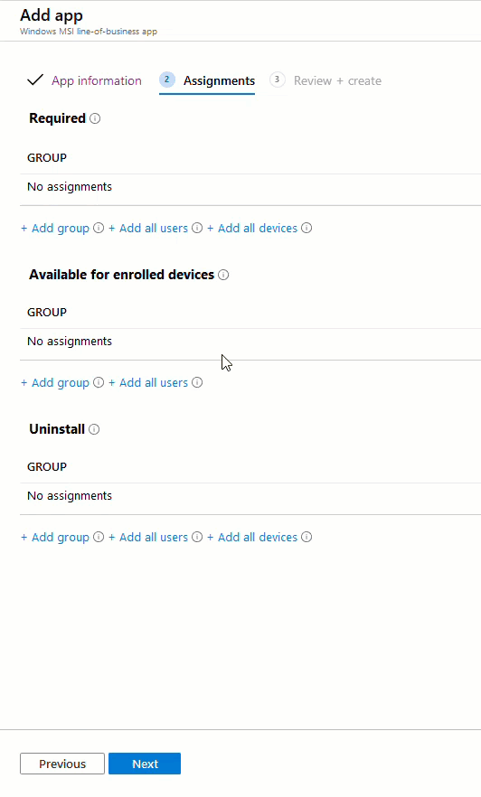
Task: Click info icon beside Required Add all devices
Action: 307,229
